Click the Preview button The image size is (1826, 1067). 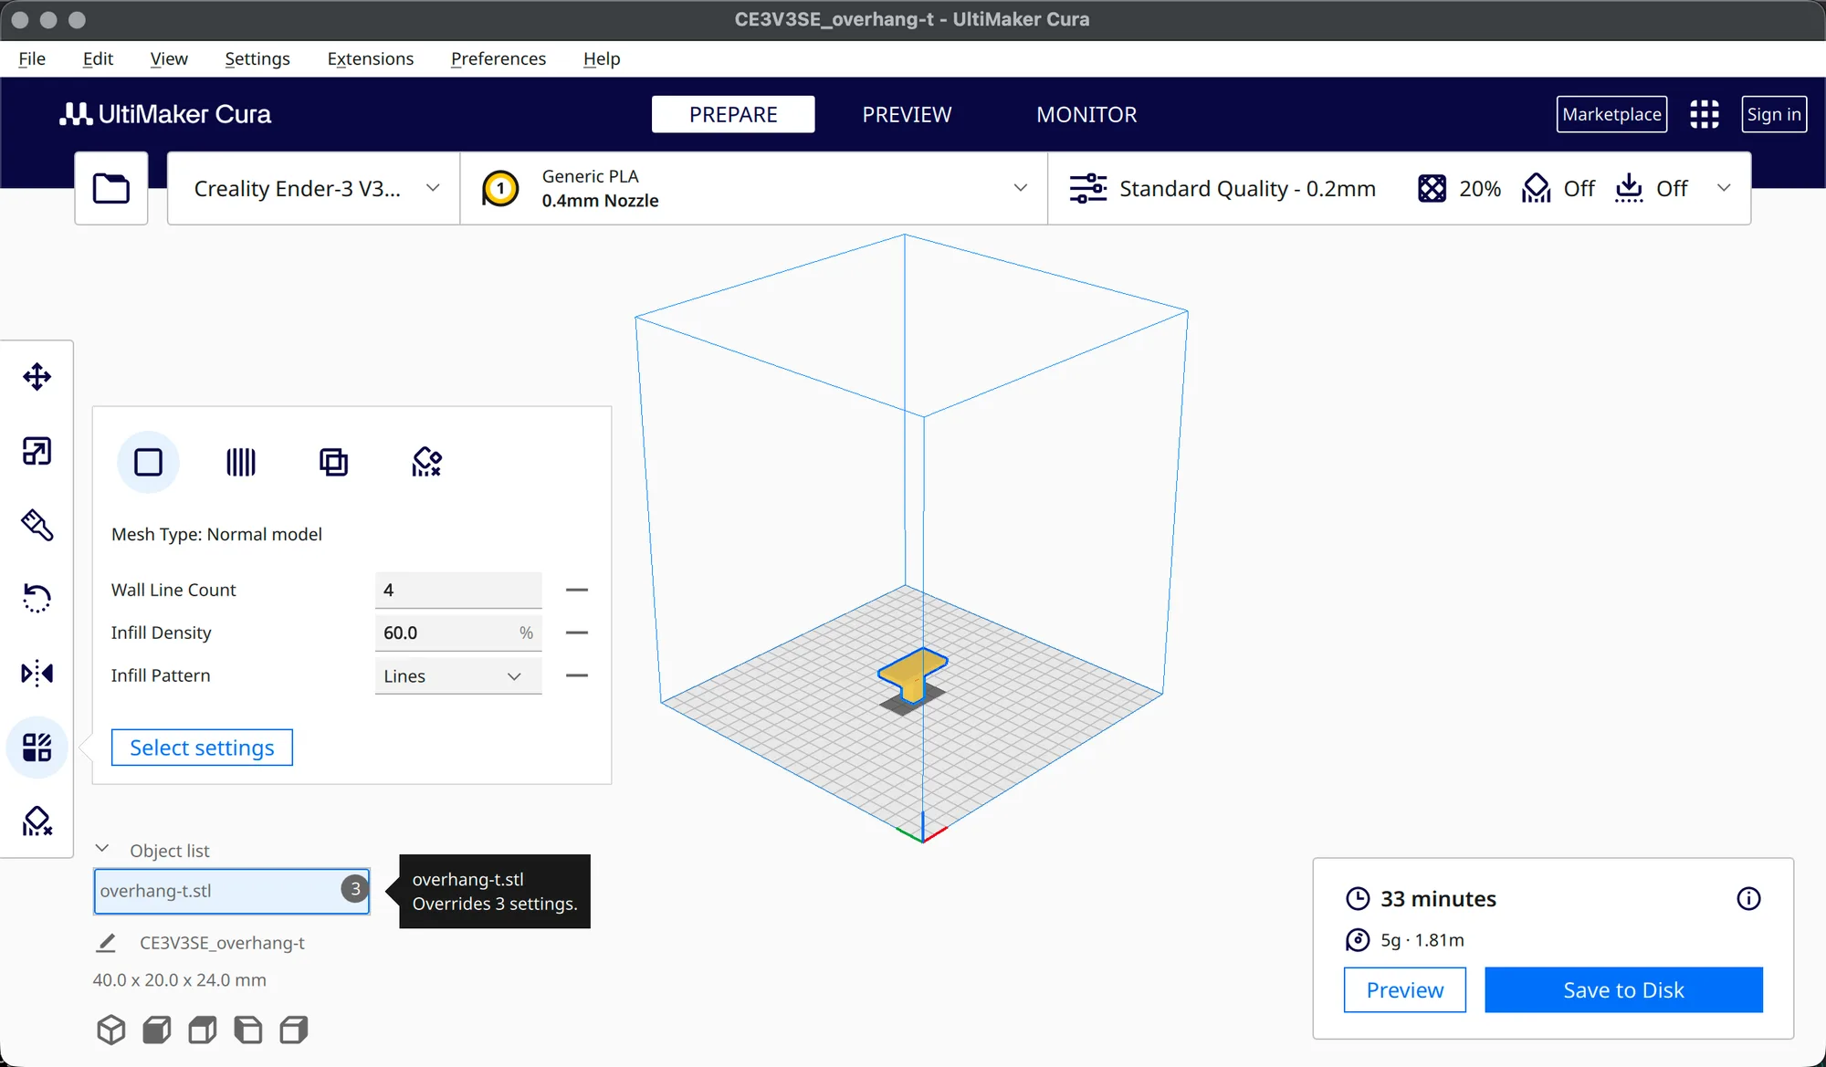click(x=1404, y=990)
